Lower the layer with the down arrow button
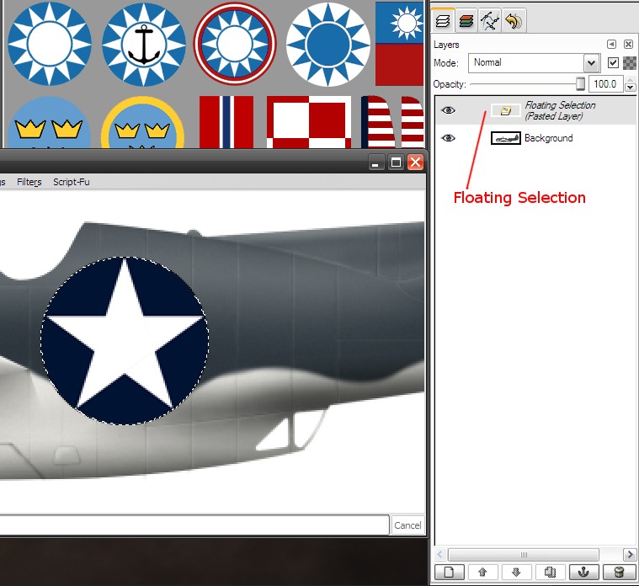The height and width of the screenshot is (586, 639). [x=516, y=573]
